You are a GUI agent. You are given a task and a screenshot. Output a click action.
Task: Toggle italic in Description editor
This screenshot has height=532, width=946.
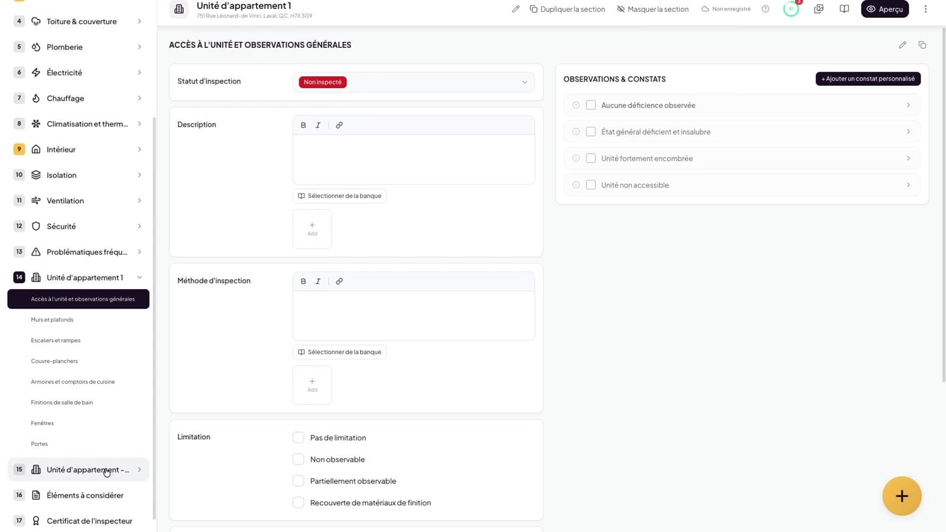[318, 125]
